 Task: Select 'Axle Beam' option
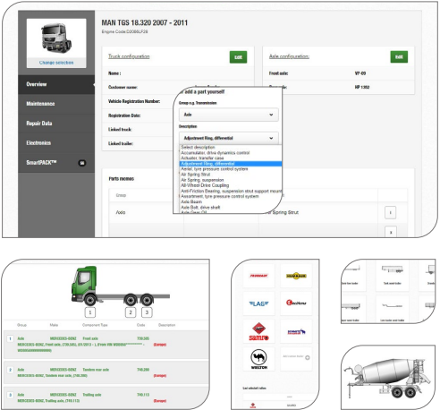(x=191, y=201)
